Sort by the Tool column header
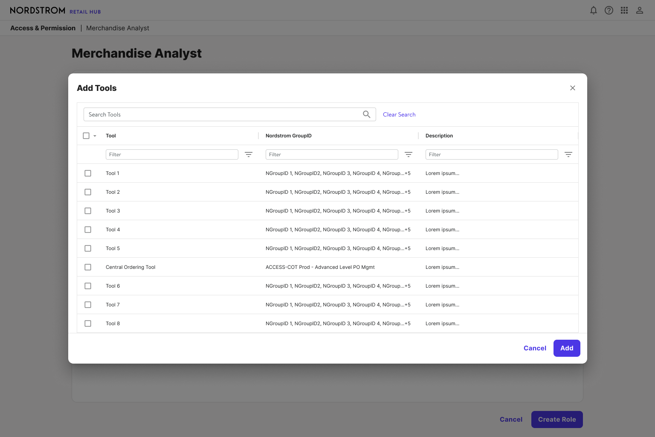Image resolution: width=655 pixels, height=437 pixels. [111, 136]
